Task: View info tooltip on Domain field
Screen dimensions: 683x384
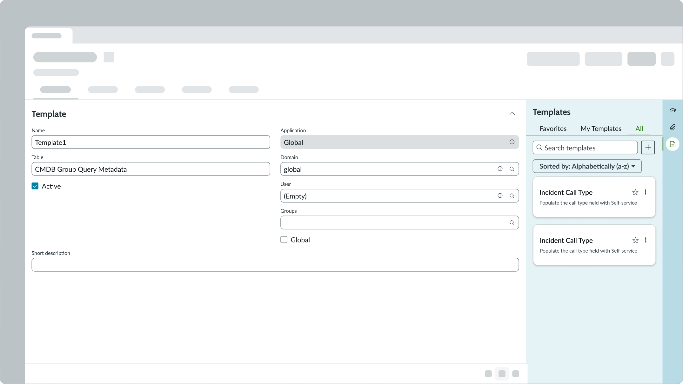Action: tap(500, 169)
